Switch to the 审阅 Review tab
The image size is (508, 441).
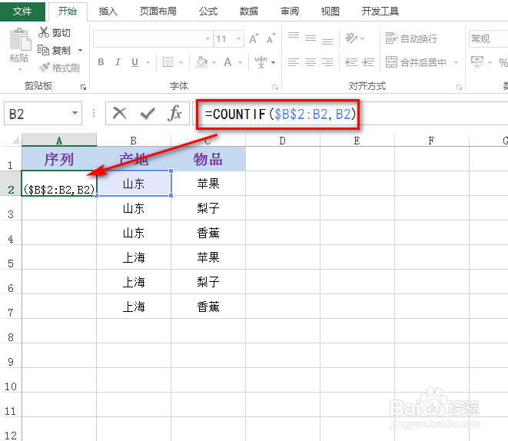click(x=289, y=12)
